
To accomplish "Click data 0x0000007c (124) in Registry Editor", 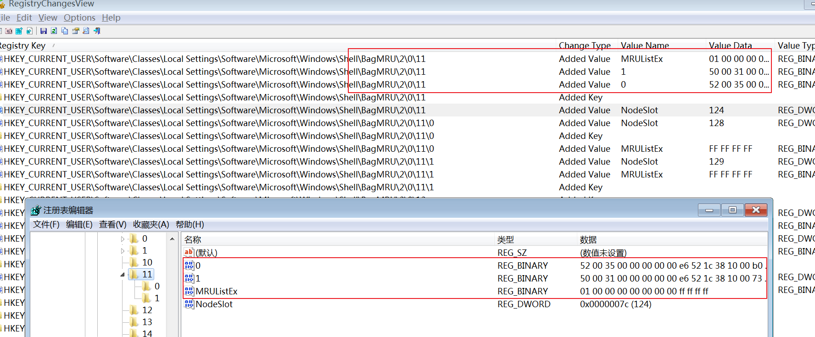I will pos(615,304).
